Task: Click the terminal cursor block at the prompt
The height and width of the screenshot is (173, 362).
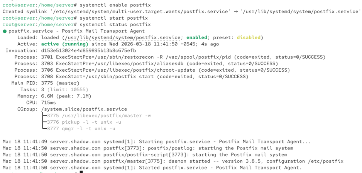Action: pos(81,172)
